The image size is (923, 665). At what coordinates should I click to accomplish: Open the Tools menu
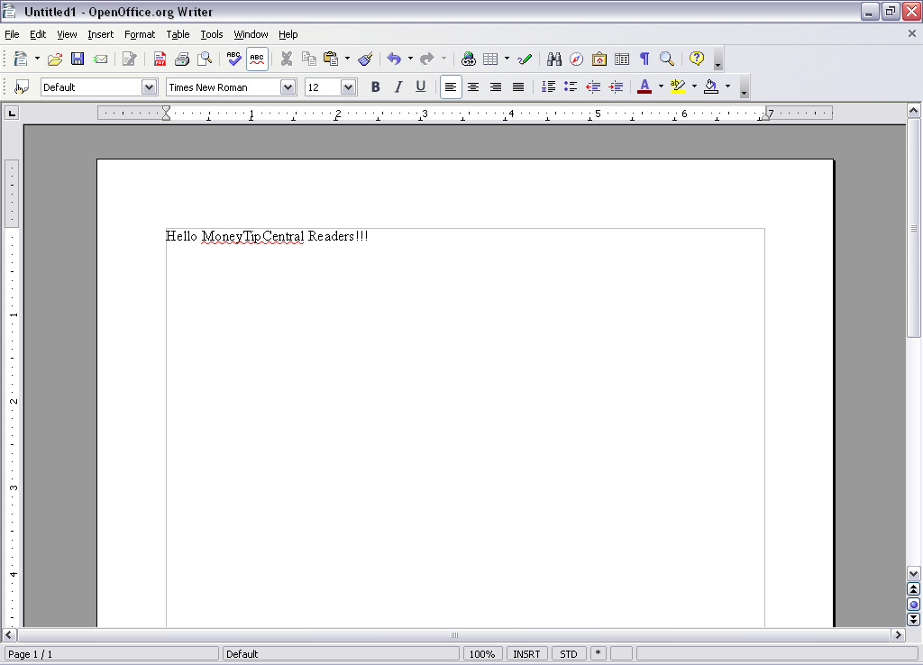pyautogui.click(x=211, y=34)
